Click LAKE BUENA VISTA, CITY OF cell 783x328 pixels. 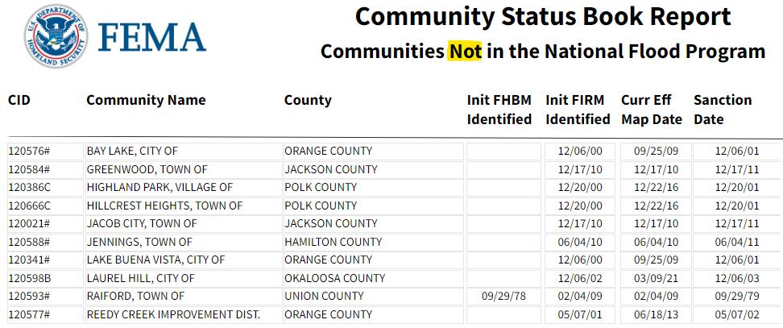[155, 259]
